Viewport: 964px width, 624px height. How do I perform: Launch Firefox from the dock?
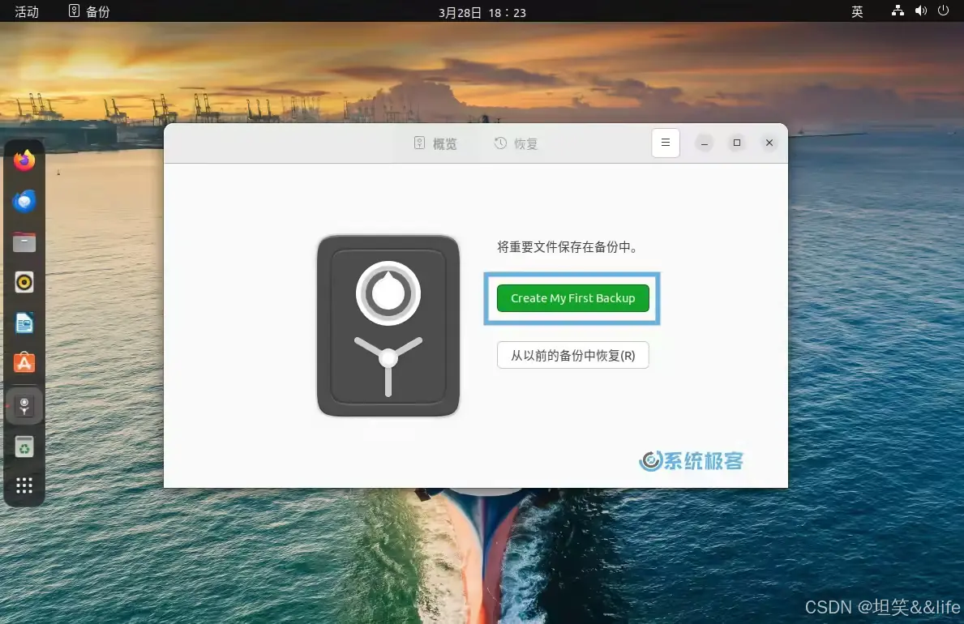coord(24,160)
